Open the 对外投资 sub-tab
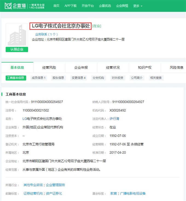Screen dimensions: 186x201 117,78
